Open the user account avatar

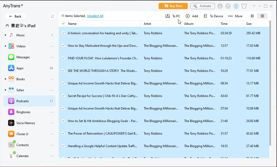click(236, 6)
